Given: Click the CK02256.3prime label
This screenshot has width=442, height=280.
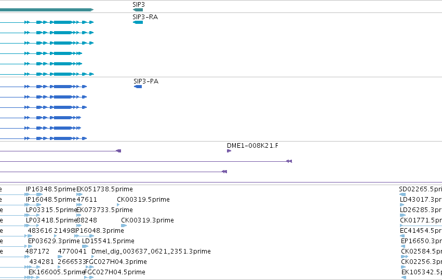Looking at the screenshot, I should point(421,262).
